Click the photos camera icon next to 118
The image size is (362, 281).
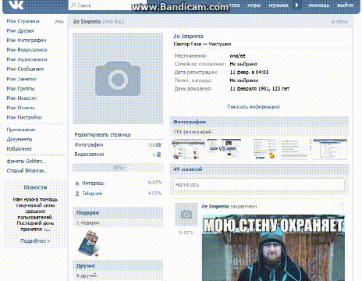coord(158,145)
